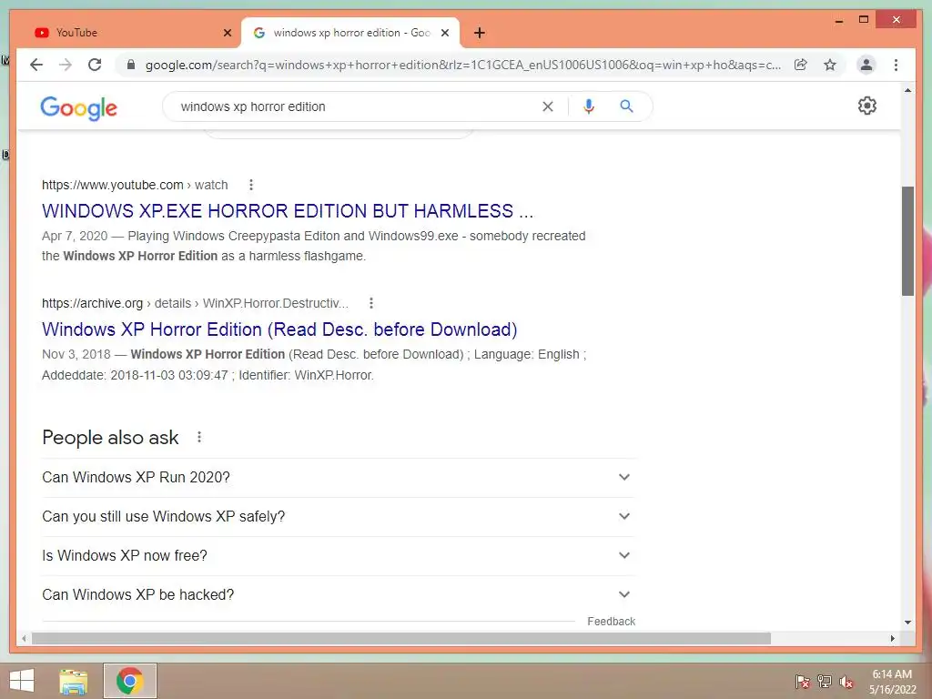Click the vertical scrollbar thumb
Image resolution: width=932 pixels, height=699 pixels.
(907, 240)
